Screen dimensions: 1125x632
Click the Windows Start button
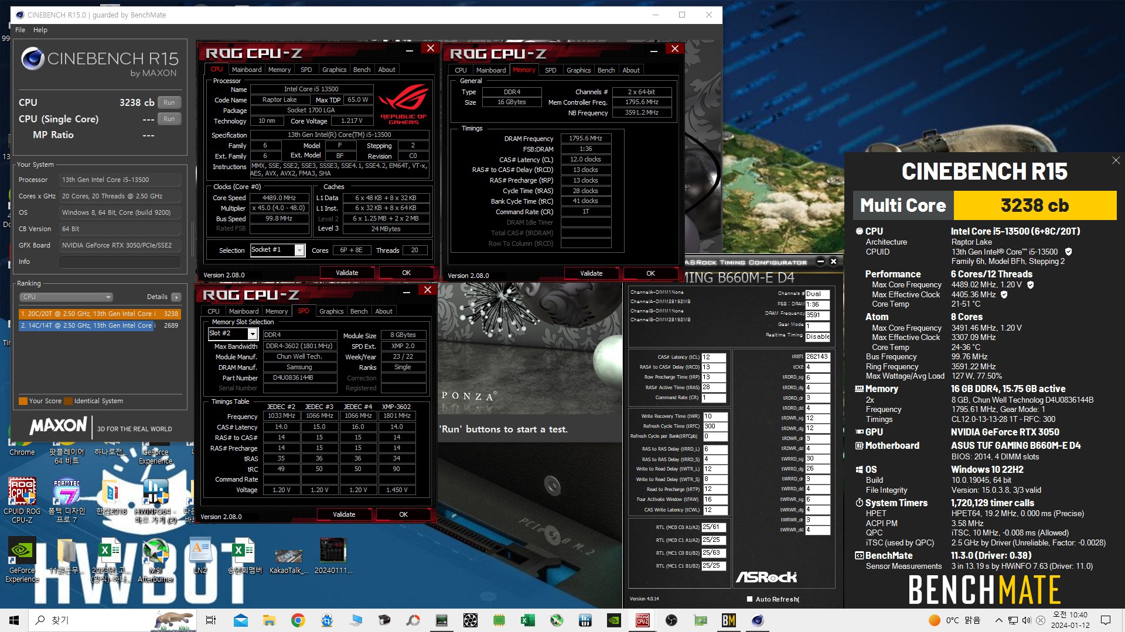[x=14, y=620]
